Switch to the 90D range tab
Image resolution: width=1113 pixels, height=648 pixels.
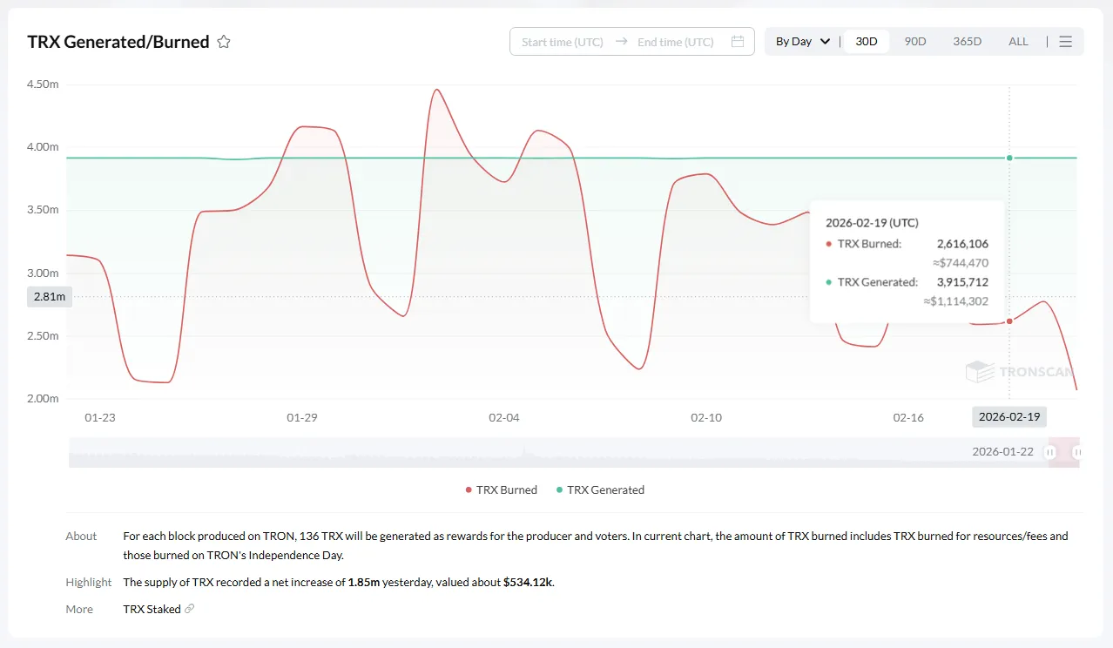point(915,42)
